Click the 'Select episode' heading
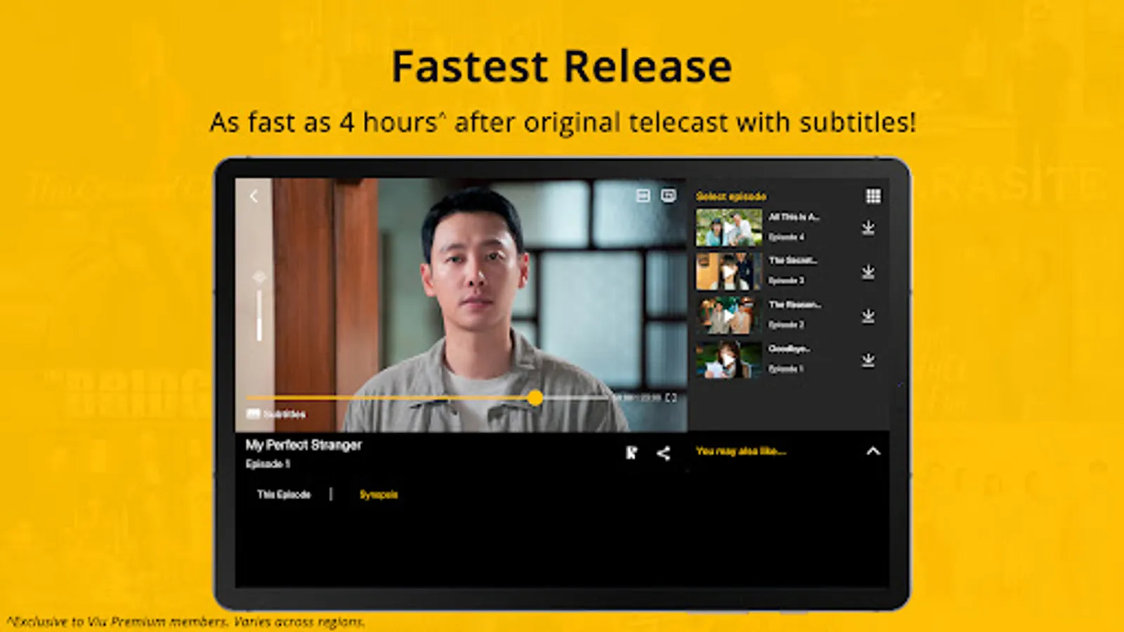The image size is (1124, 632). (x=731, y=197)
